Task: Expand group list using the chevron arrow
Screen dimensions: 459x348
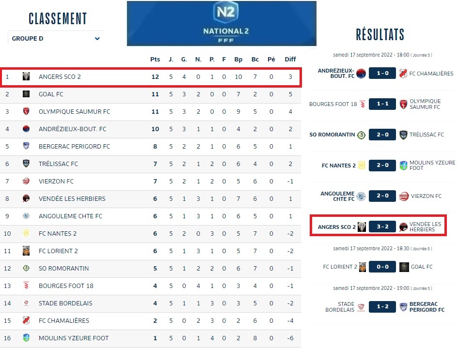Action: click(x=97, y=38)
